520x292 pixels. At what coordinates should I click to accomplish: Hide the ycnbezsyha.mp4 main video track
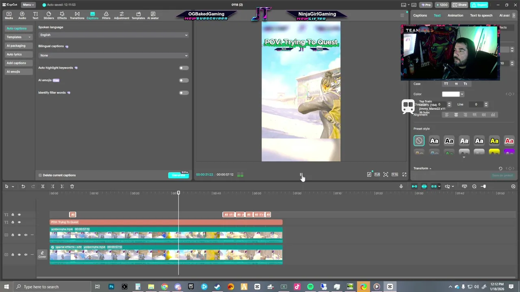[x=19, y=235]
